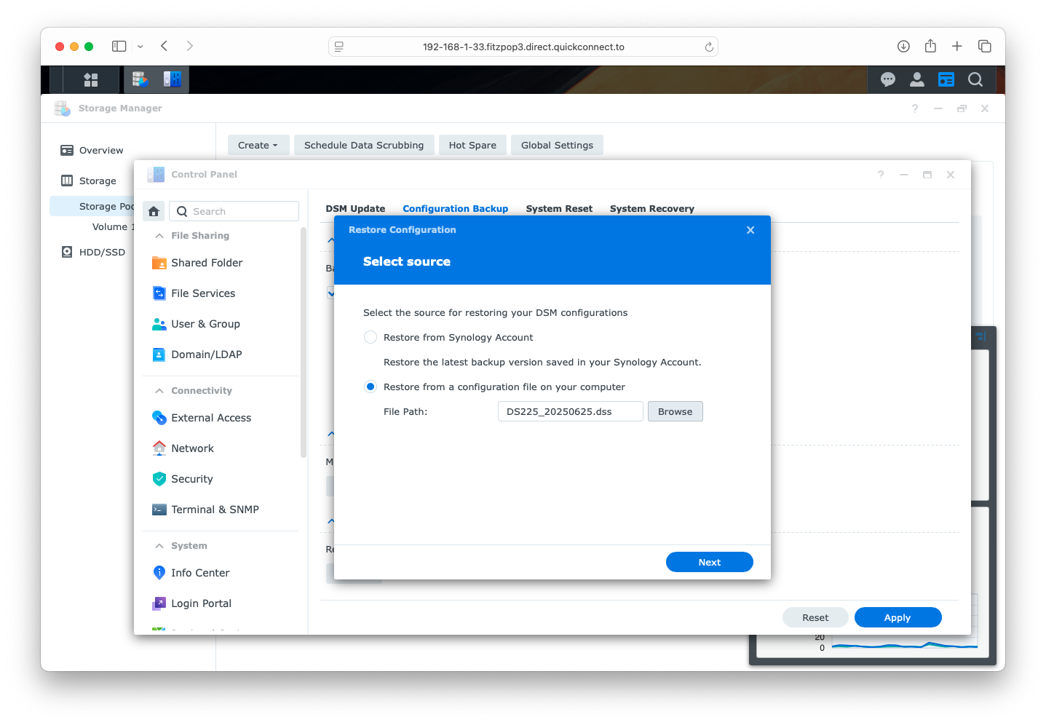Open DSM notifications chat bubble icon
This screenshot has width=1046, height=725.
(x=888, y=79)
